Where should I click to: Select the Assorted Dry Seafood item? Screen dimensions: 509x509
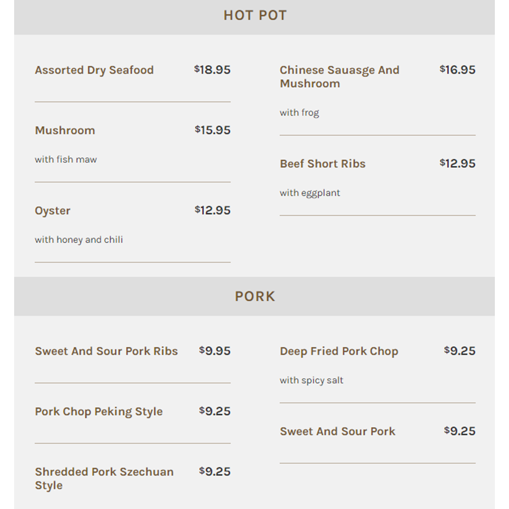tap(94, 70)
